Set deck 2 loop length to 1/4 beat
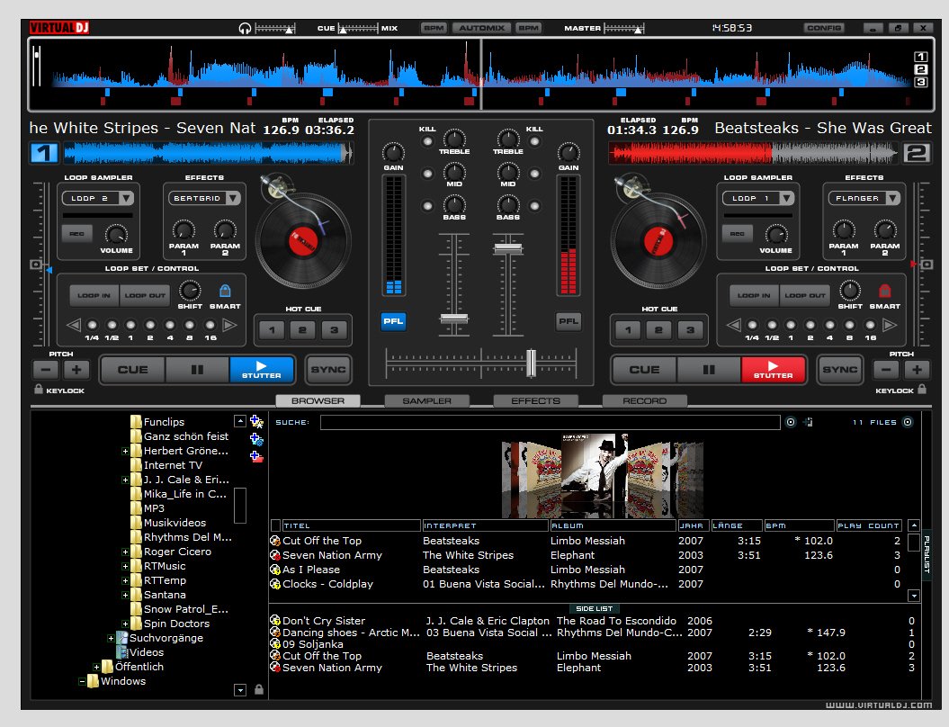This screenshot has width=949, height=727. (752, 325)
